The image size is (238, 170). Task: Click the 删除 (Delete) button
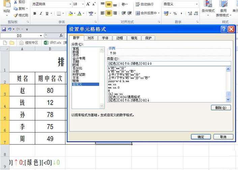click(220, 108)
